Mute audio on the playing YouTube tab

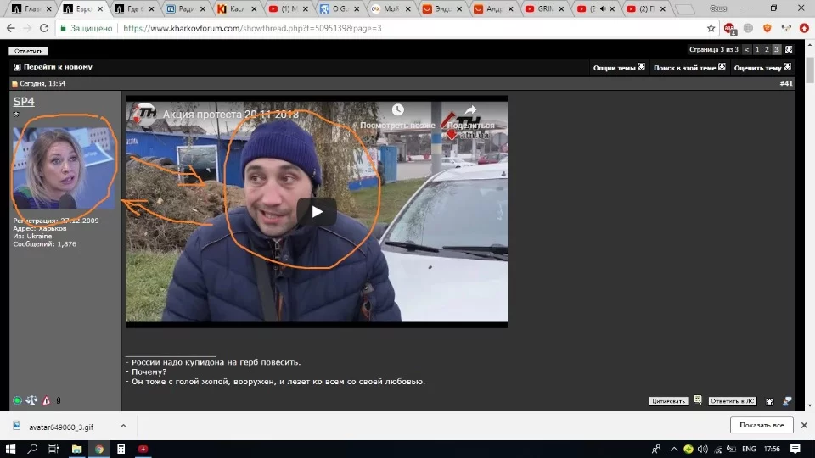click(x=603, y=8)
